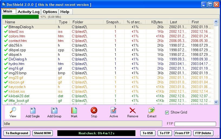Click green checkmark beside img16.gif

pos(6,68)
